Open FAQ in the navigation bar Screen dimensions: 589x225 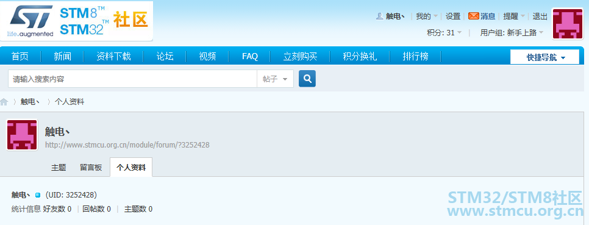click(x=250, y=57)
